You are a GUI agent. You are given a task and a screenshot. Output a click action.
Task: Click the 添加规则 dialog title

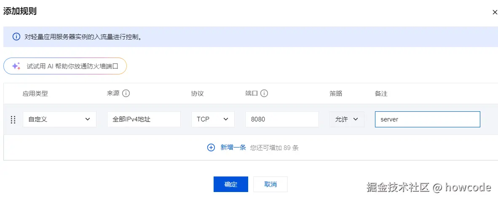(20, 11)
